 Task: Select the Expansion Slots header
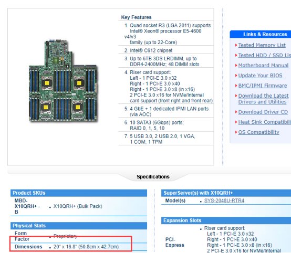[x=226, y=220]
